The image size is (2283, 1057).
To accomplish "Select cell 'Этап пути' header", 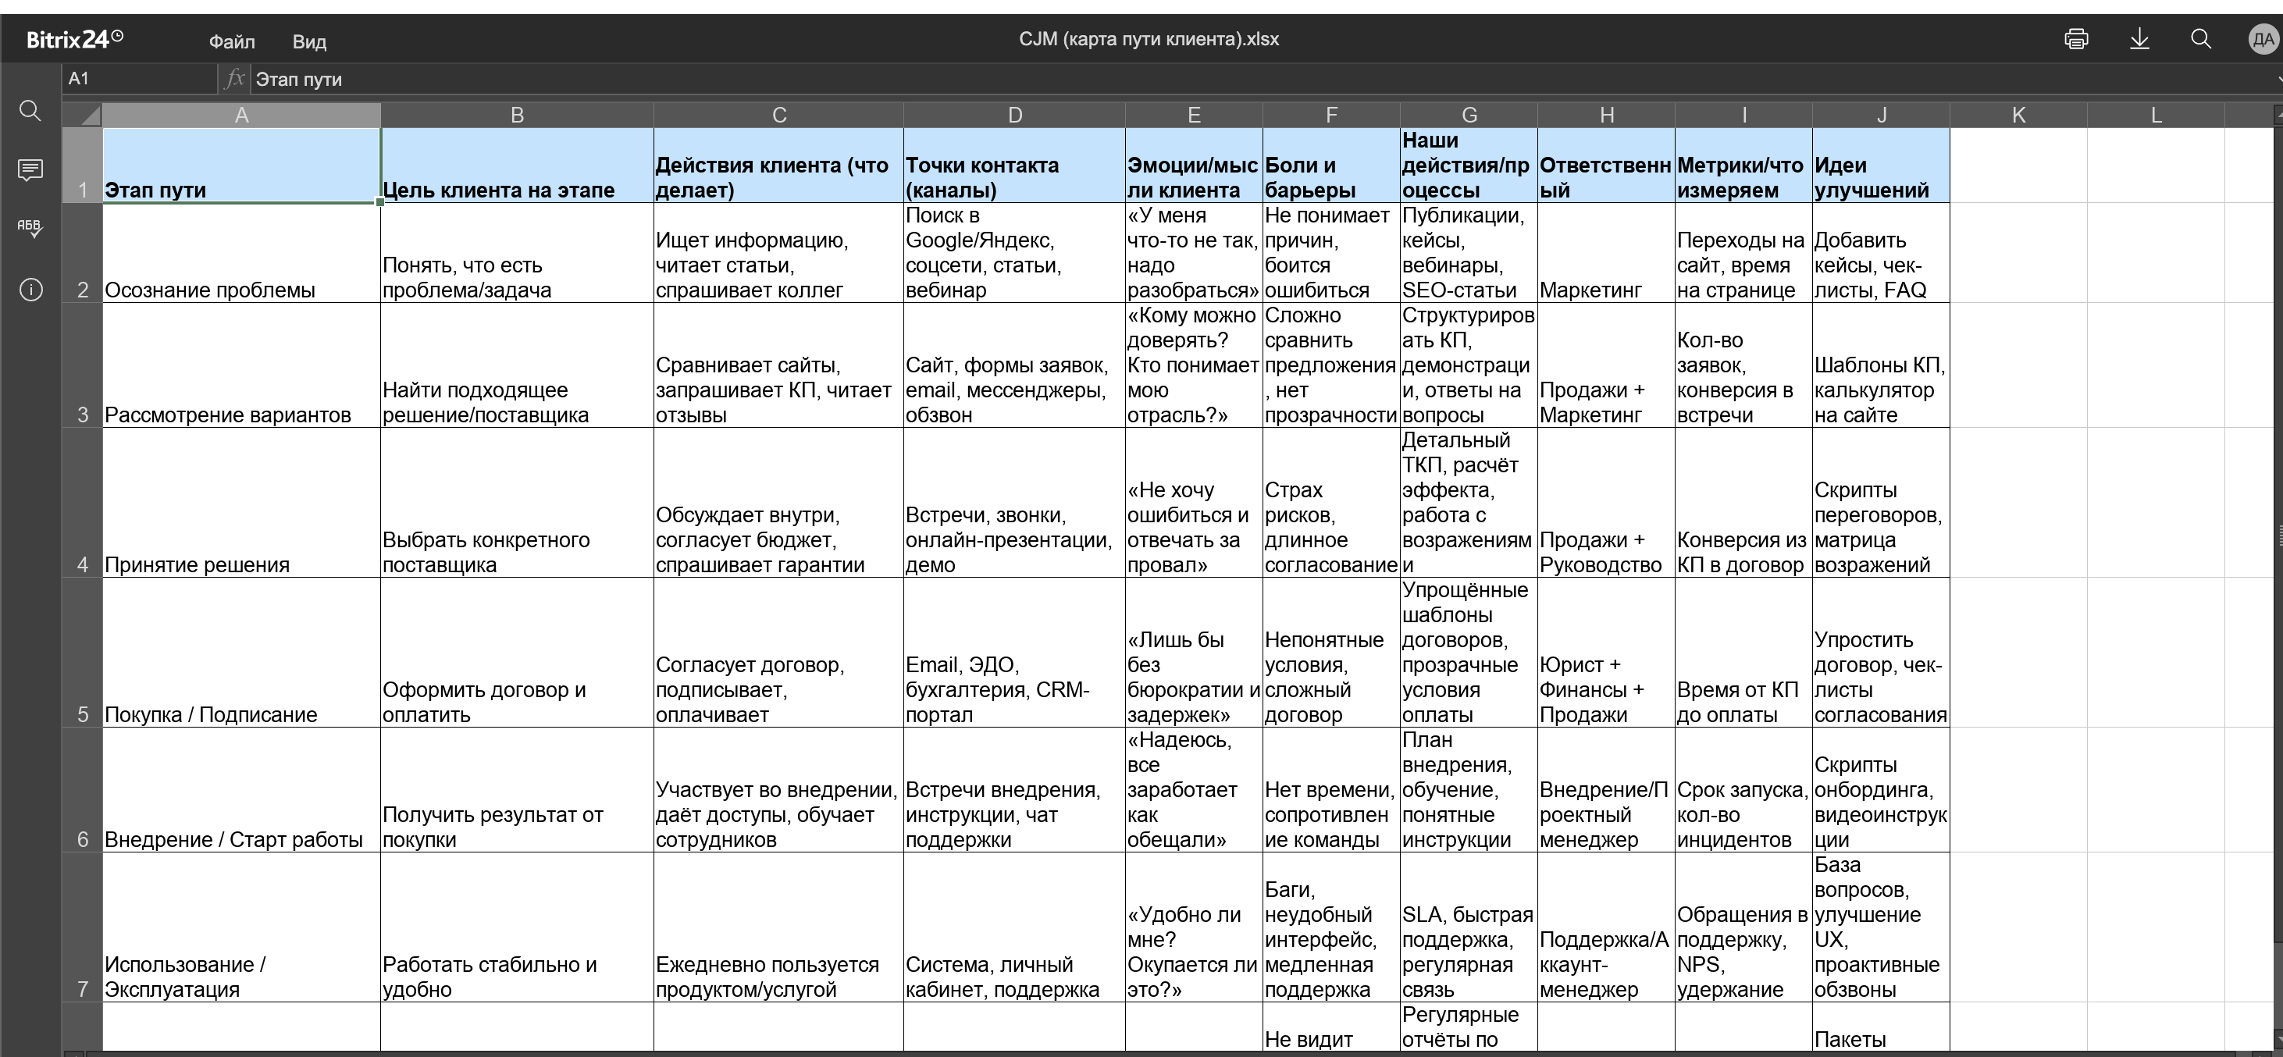I will click(x=241, y=165).
